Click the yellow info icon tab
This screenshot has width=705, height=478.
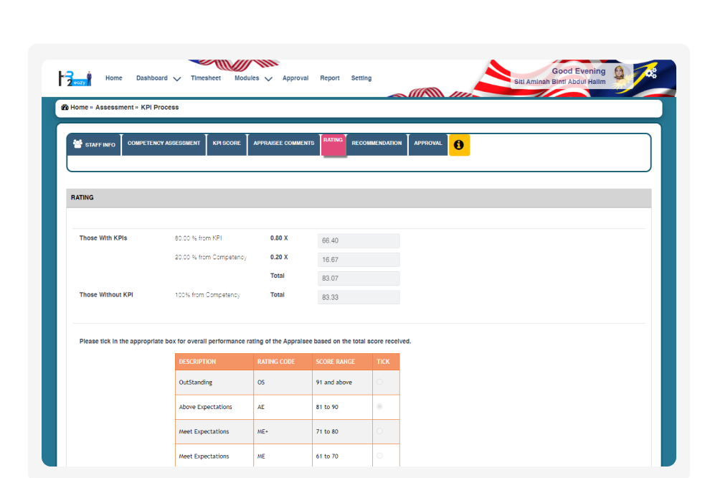[x=459, y=145]
